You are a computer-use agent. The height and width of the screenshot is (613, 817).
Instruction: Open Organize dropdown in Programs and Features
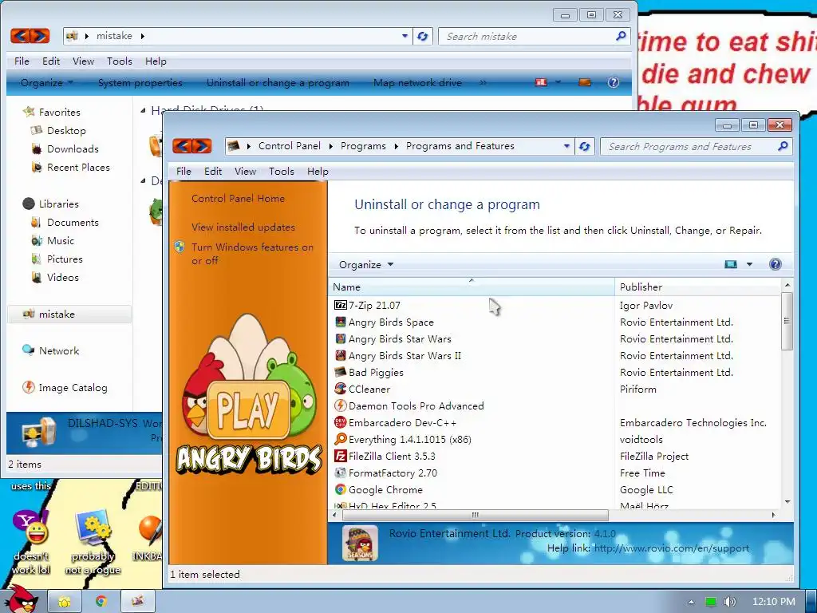[365, 265]
